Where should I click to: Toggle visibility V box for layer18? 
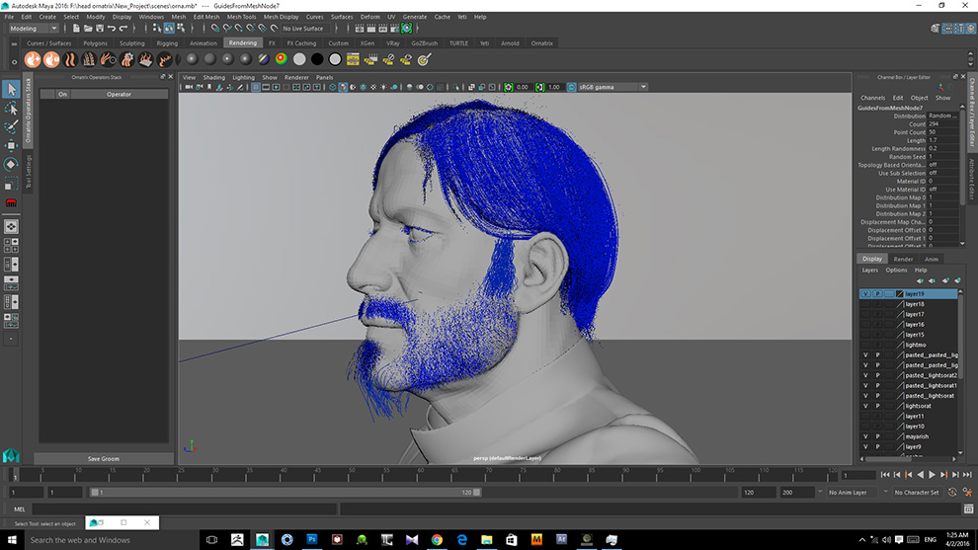[865, 304]
